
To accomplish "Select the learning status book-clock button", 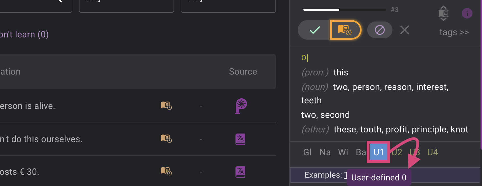I will [345, 30].
